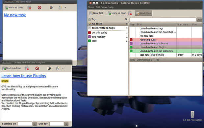
Task: Open the Tasks menu
Action: coord(91,7)
